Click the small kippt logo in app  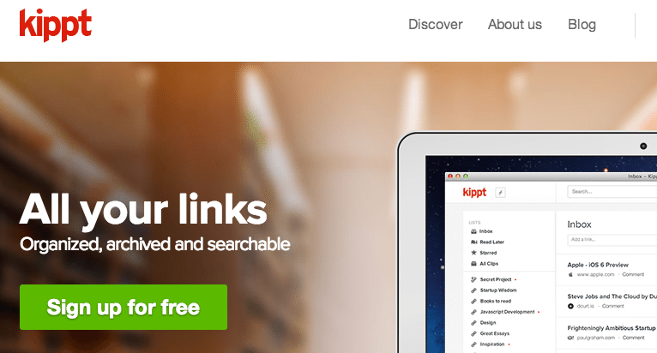[474, 192]
